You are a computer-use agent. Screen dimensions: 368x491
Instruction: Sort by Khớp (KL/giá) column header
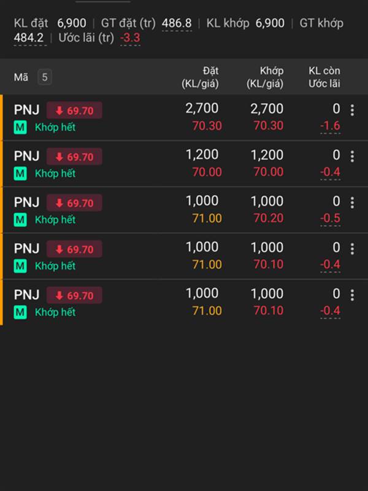[x=265, y=77]
